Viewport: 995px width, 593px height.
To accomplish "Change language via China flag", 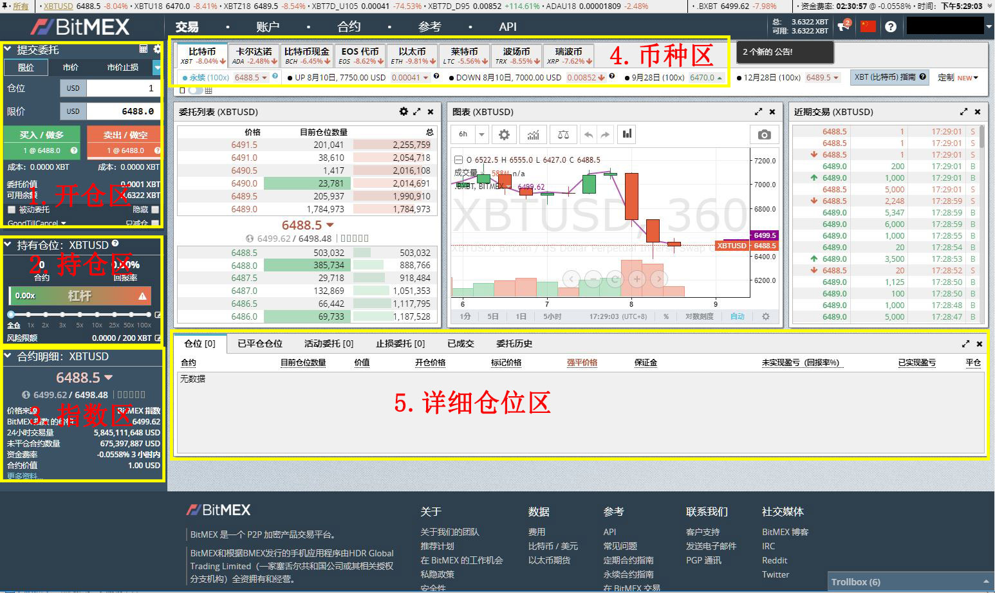I will point(868,26).
